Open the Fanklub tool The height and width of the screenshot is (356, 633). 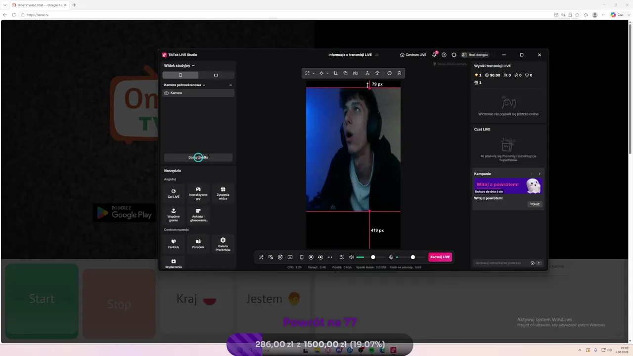click(x=174, y=243)
